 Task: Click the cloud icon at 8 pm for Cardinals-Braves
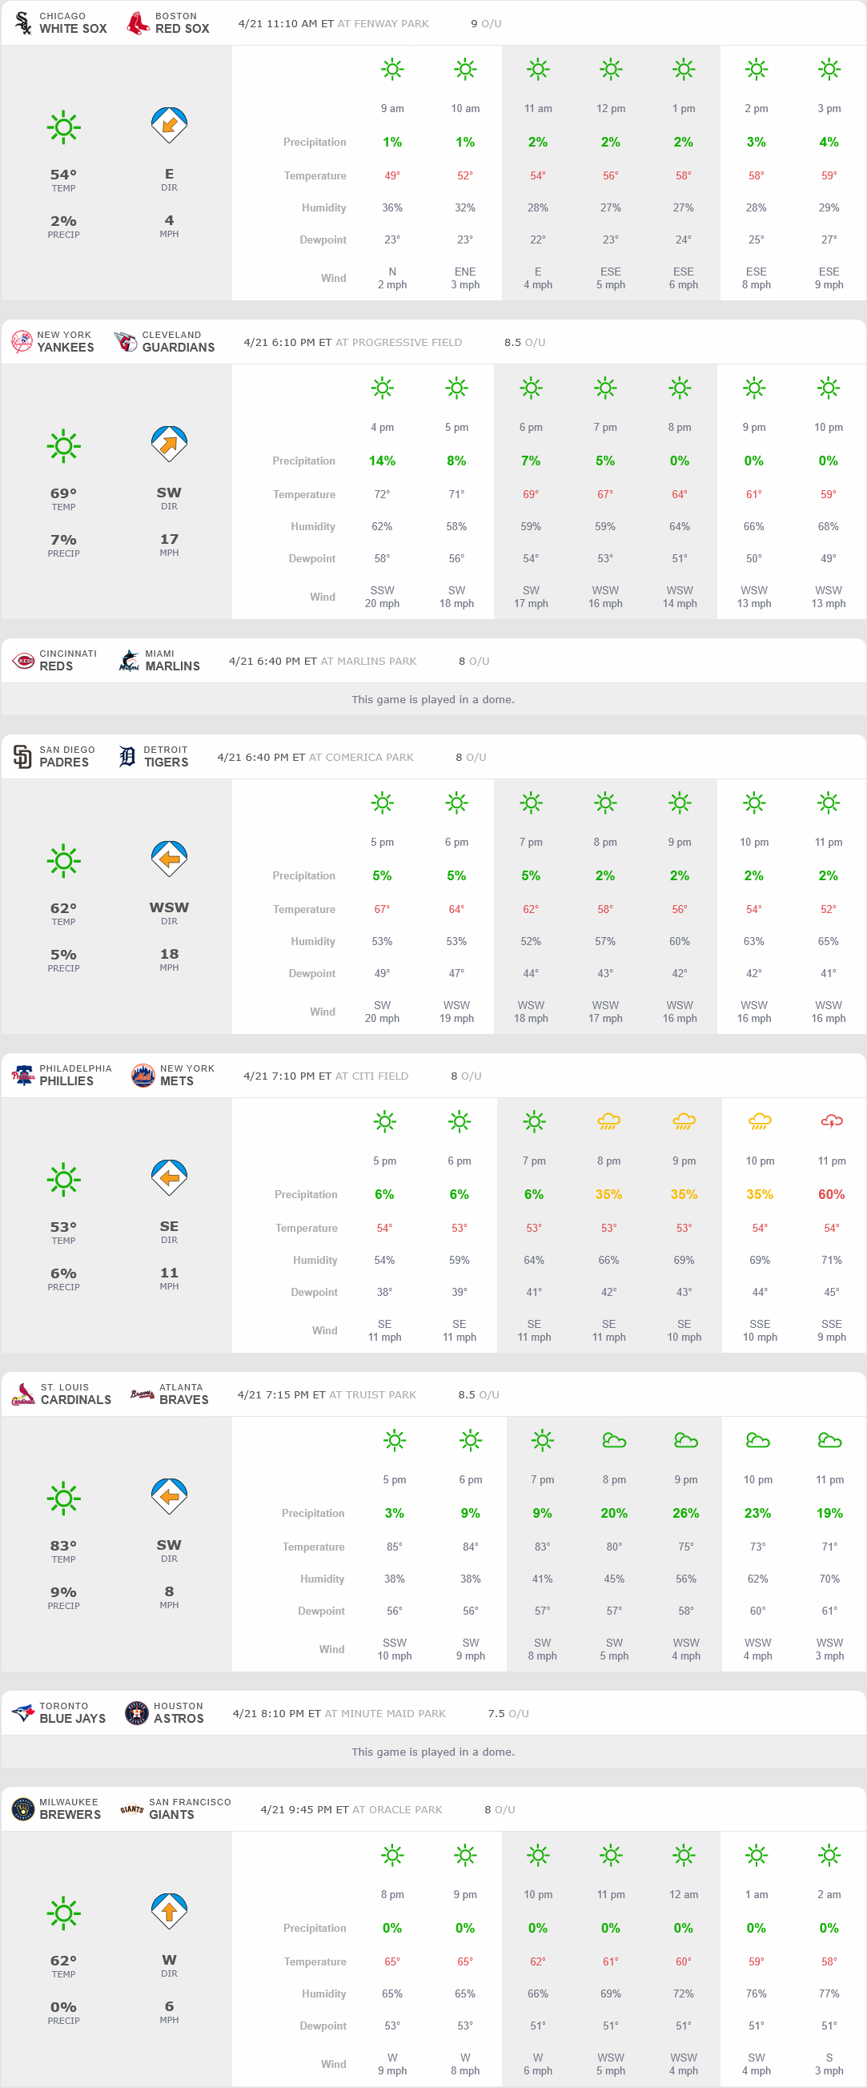click(x=614, y=1439)
